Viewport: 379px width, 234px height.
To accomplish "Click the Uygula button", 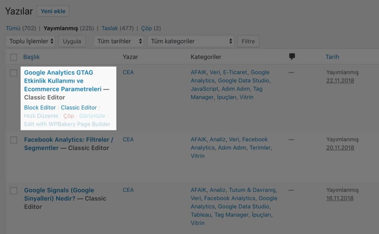I will tap(72, 41).
